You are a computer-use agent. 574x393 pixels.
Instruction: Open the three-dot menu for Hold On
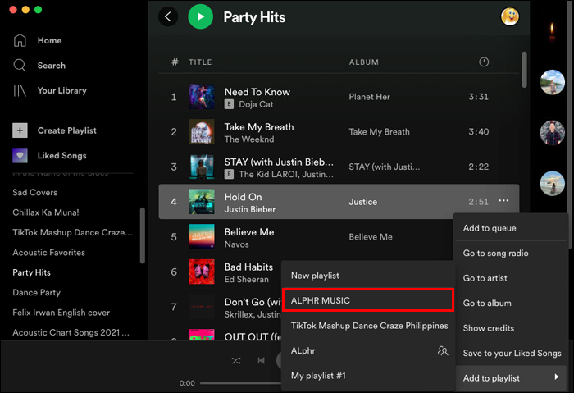(x=503, y=201)
